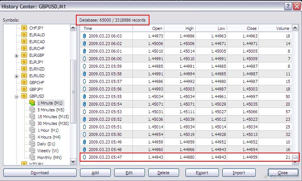Click the EURJPY symbol coin icon

tap(24, 62)
